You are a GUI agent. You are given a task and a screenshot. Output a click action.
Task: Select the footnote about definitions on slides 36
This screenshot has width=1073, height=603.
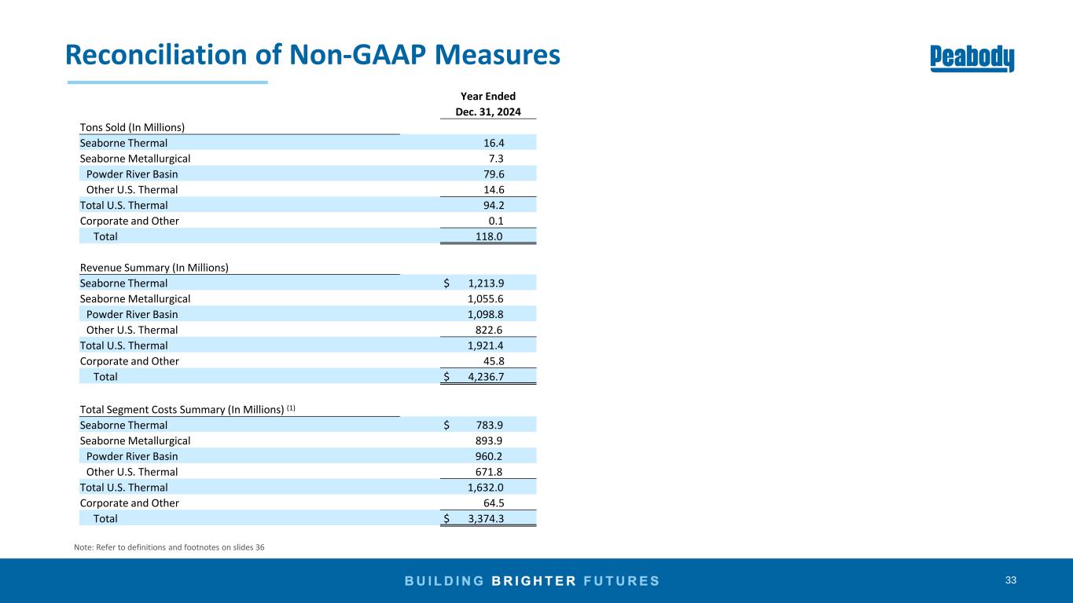[169, 547]
